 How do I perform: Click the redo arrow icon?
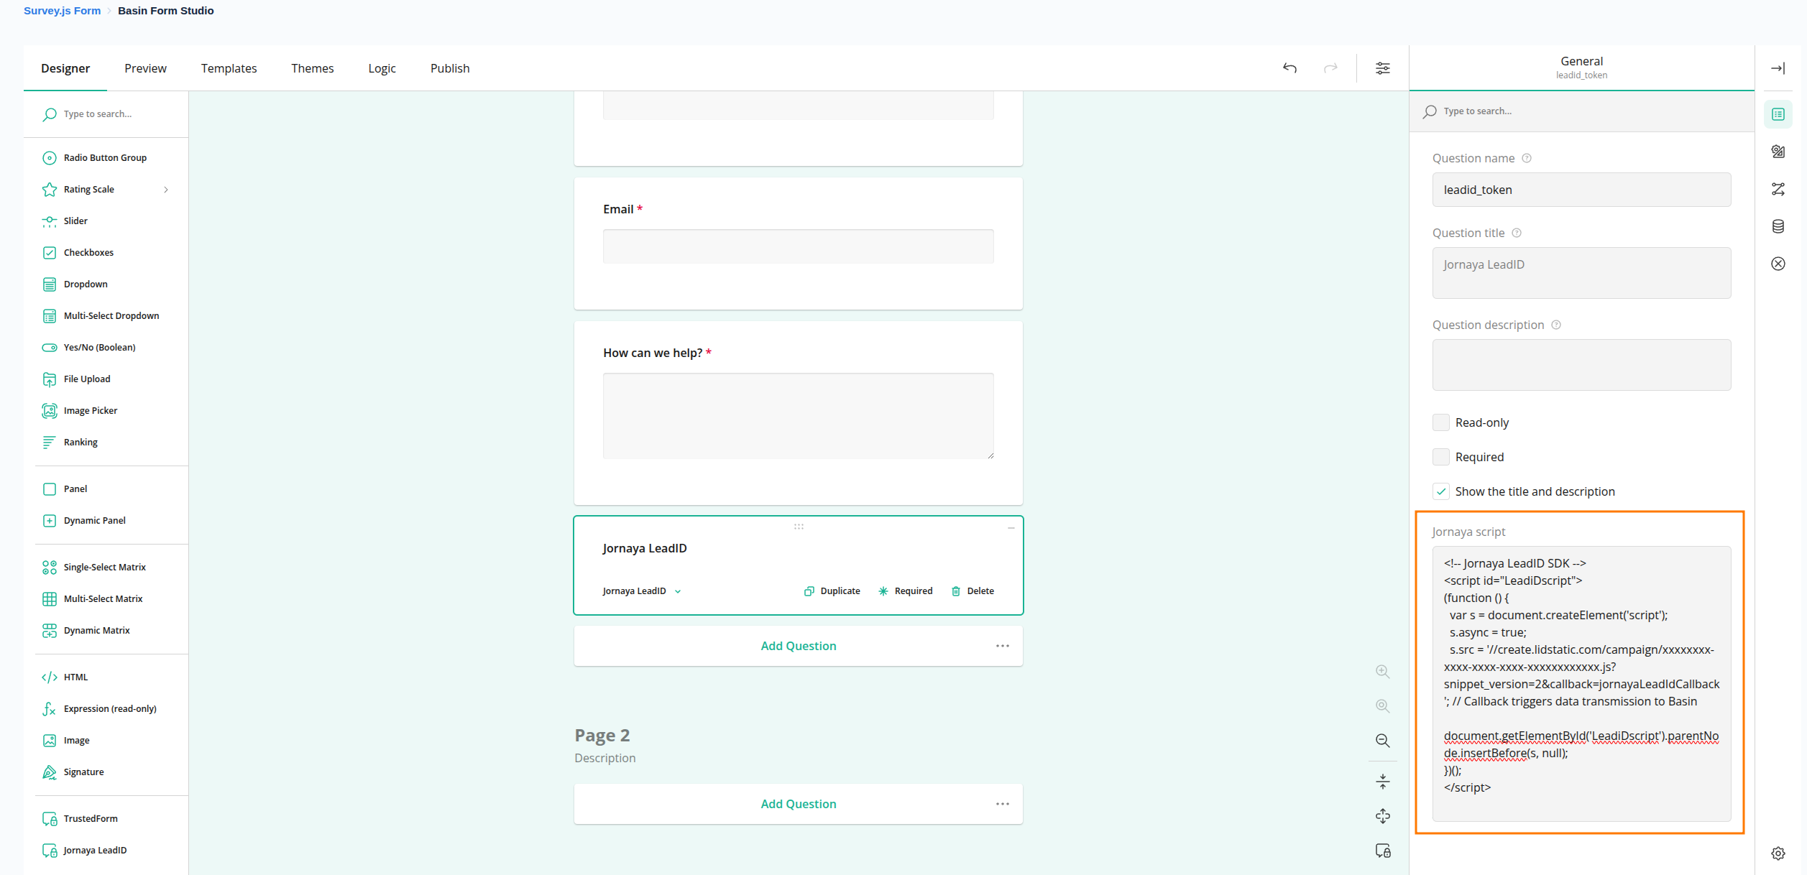tap(1330, 68)
